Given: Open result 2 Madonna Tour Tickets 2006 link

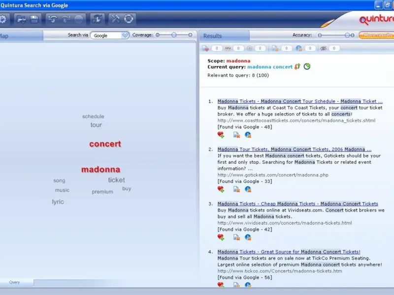Looking at the screenshot, I should click(x=295, y=149).
